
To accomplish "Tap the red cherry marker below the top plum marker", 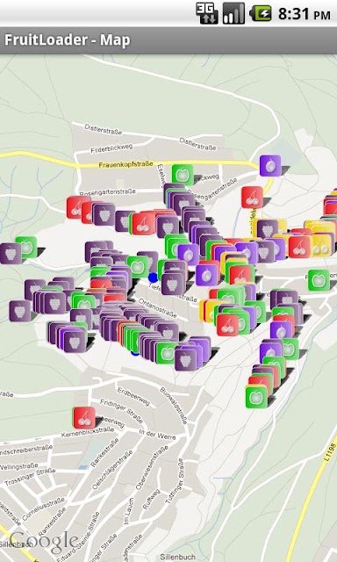I will click(252, 197).
